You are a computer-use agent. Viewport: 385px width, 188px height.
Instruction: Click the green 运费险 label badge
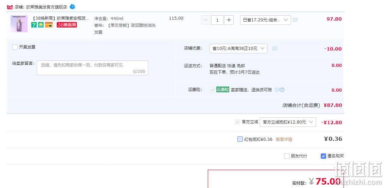click(x=223, y=90)
